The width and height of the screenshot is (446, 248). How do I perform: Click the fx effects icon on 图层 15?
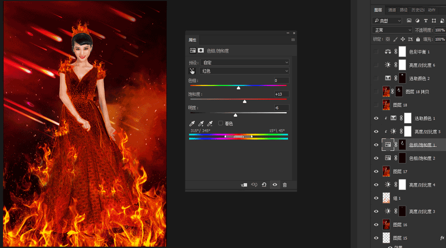pos(442,238)
